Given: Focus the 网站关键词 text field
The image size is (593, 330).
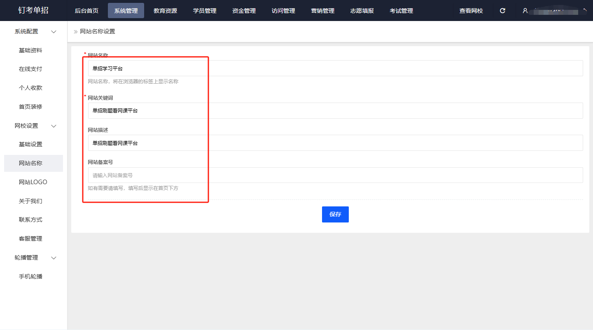Looking at the screenshot, I should coord(335,111).
